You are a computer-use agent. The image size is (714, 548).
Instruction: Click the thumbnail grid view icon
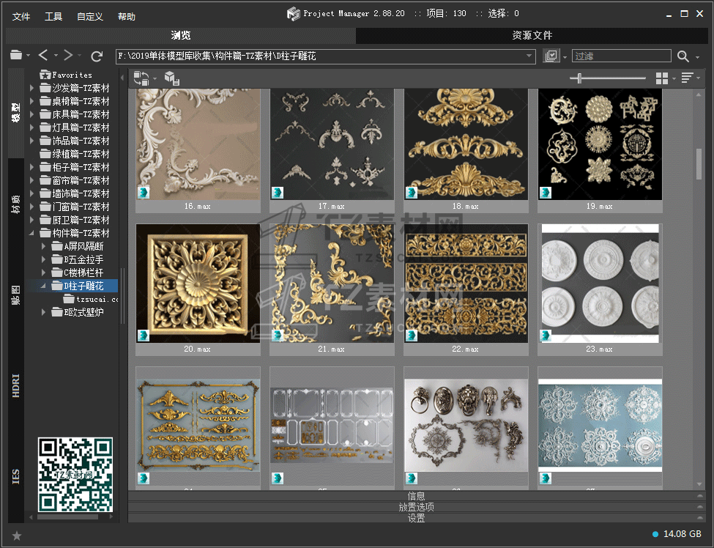pos(662,78)
